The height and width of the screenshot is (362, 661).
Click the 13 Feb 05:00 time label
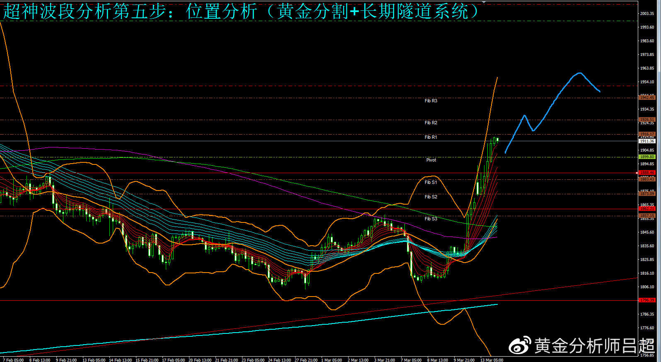point(94,360)
